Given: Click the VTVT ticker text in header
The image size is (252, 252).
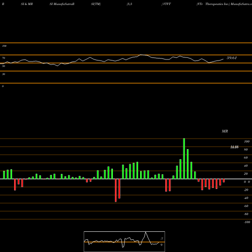Looking at the screenshot, I should pyautogui.click(x=166, y=4).
